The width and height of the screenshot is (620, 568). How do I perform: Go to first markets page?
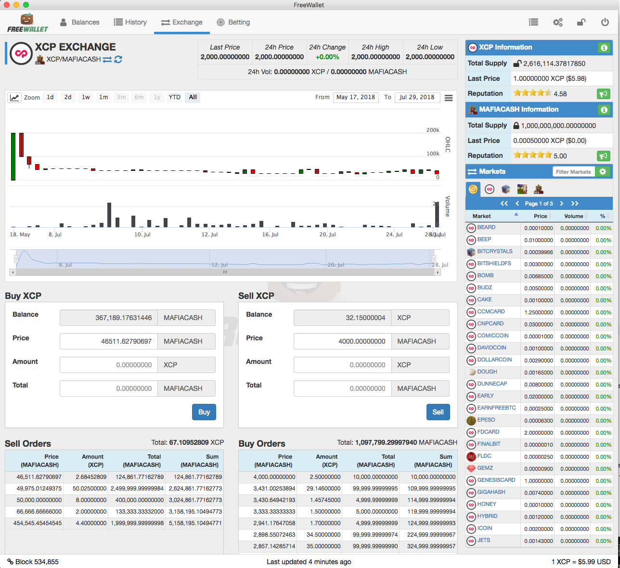click(x=504, y=204)
